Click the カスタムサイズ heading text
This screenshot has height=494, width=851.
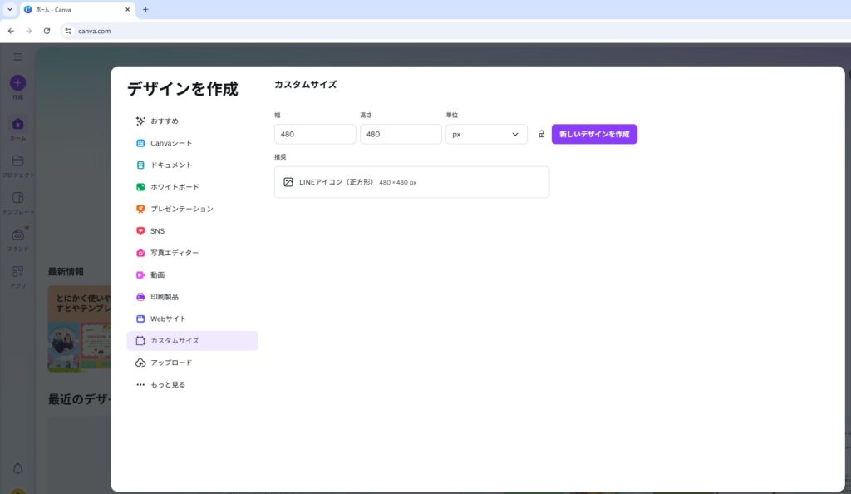[x=305, y=85]
